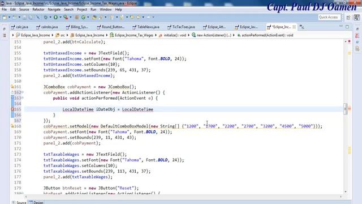This screenshot has width=362, height=204.
Task: Switch to the TableNews.java tab
Action: tap(146, 27)
